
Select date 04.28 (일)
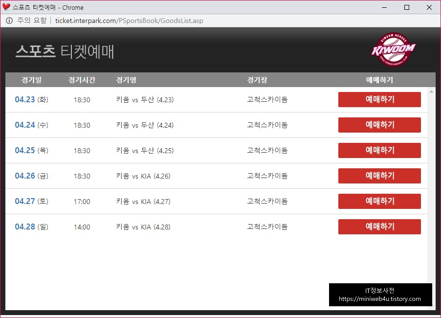tap(31, 227)
